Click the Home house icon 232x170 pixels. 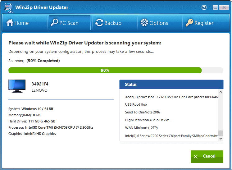(x=10, y=23)
